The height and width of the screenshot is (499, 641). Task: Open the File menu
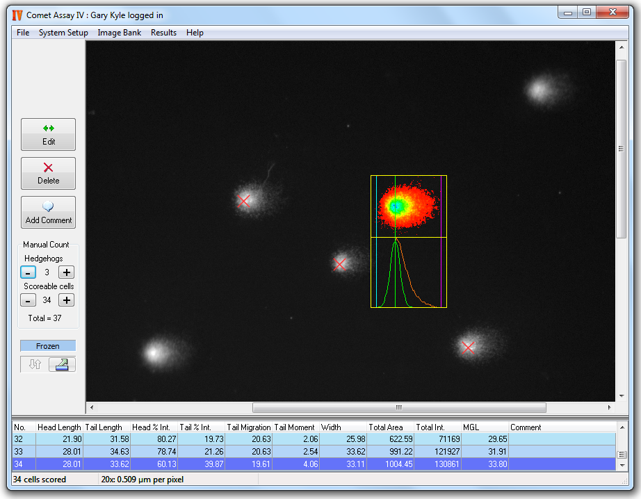click(23, 33)
